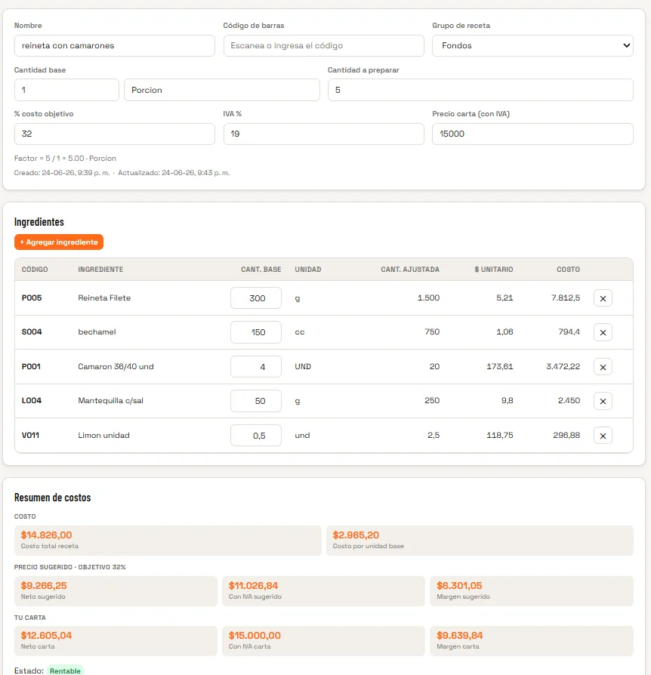The height and width of the screenshot is (675, 651).
Task: Delete the bechamel ingredient with X icon
Action: (603, 332)
